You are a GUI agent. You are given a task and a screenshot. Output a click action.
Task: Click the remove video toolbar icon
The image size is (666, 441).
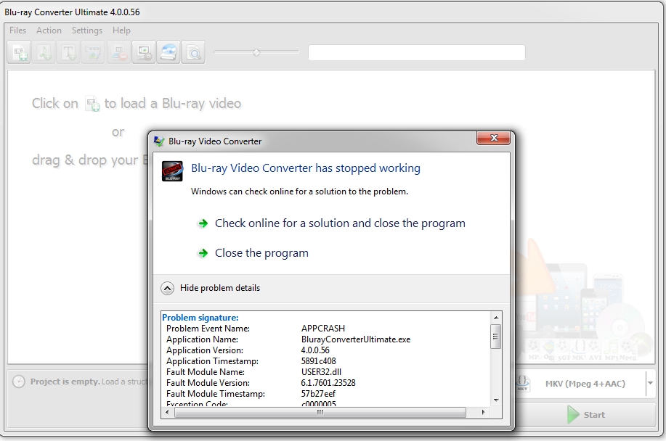coord(118,52)
